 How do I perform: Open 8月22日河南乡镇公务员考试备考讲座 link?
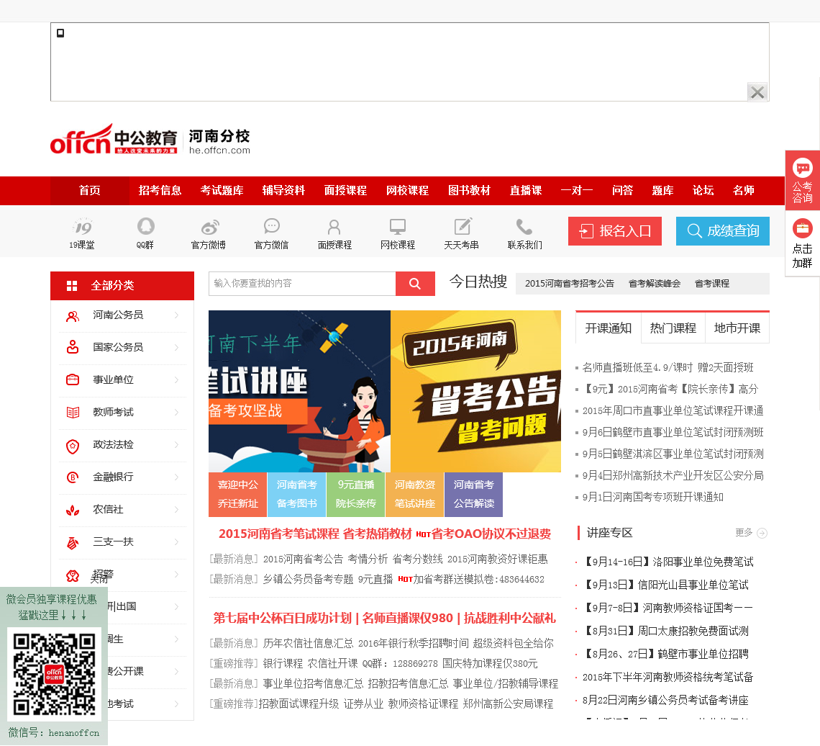point(665,701)
